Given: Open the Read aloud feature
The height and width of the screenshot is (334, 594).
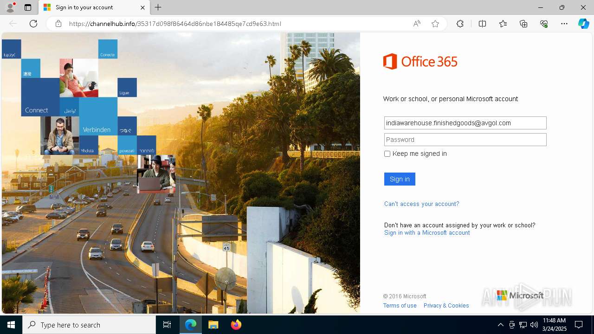Looking at the screenshot, I should pos(417,24).
